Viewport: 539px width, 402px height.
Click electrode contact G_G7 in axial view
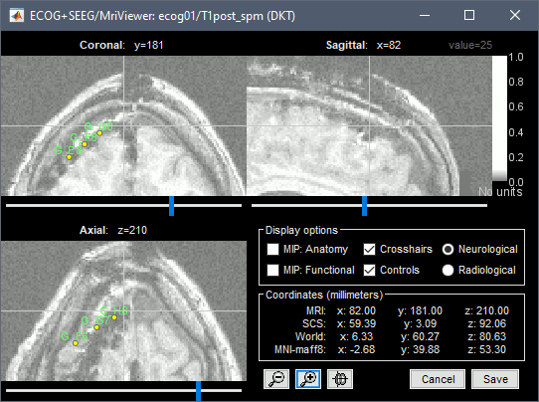coord(96,327)
